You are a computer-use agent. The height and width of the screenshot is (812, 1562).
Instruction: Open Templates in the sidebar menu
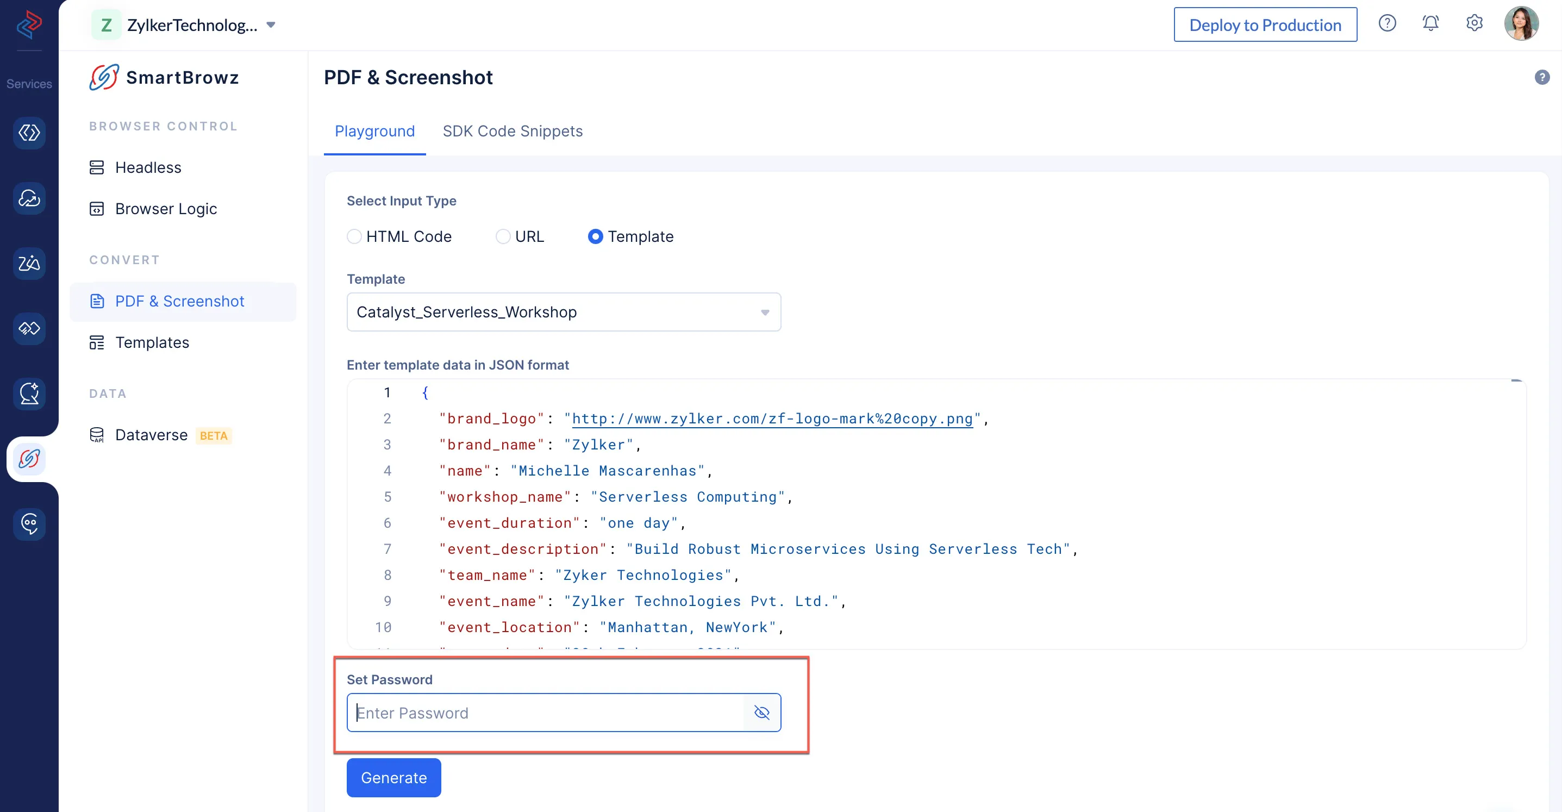[x=183, y=342]
